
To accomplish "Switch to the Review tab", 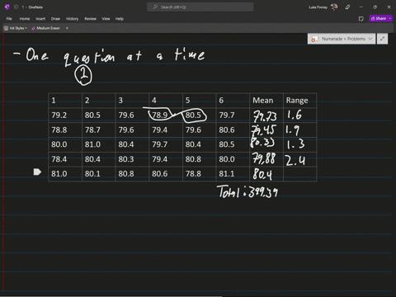I will point(90,19).
